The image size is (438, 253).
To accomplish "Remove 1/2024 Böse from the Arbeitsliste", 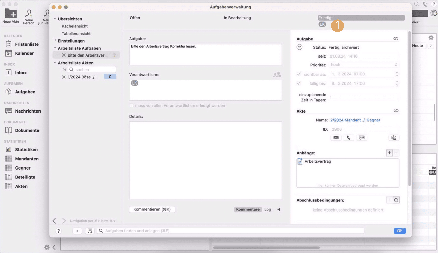I will 64,77.
